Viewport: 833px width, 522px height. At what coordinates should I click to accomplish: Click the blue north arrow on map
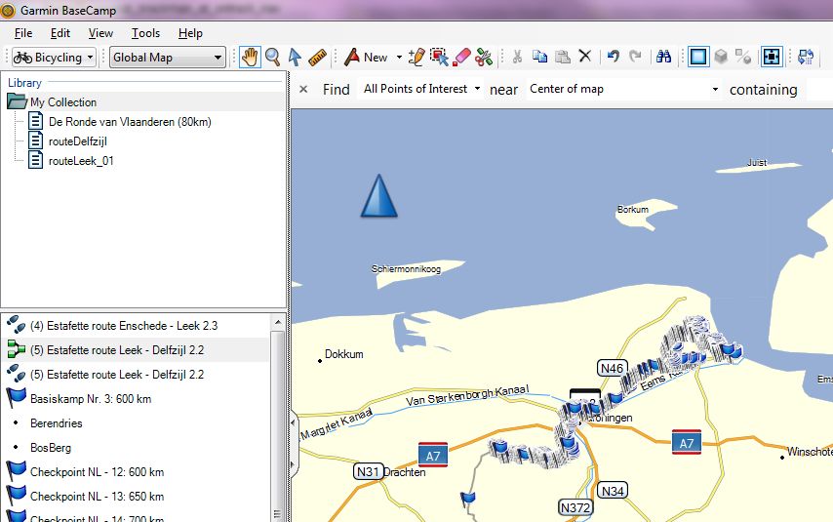pos(378,196)
